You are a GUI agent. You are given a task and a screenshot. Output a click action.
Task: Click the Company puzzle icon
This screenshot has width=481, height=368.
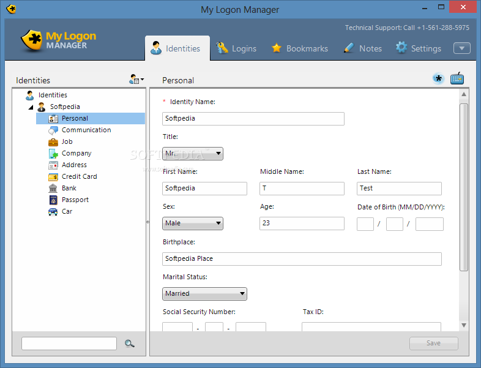53,154
